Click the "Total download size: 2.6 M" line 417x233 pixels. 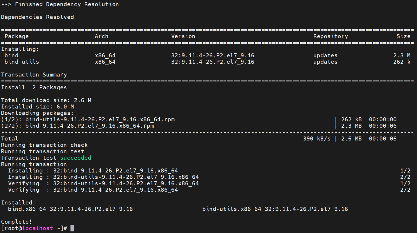(x=46, y=100)
